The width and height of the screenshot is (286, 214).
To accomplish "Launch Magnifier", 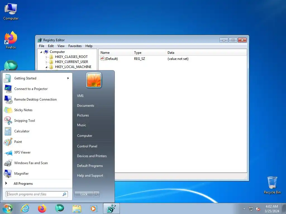I will click(x=37, y=173).
